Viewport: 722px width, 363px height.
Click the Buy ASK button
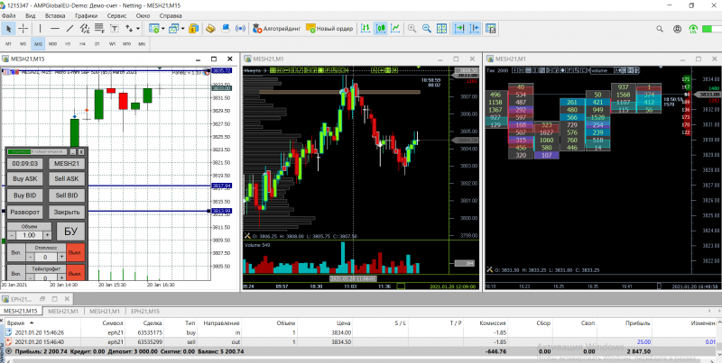25,178
